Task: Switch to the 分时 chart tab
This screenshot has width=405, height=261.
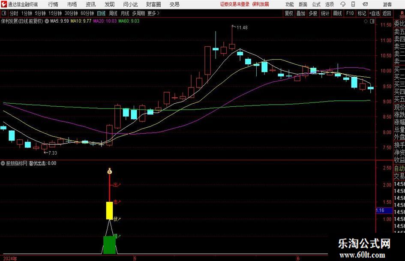Action: pos(14,13)
